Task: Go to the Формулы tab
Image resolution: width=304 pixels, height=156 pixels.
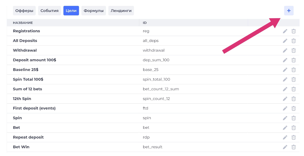Action: coord(93,11)
